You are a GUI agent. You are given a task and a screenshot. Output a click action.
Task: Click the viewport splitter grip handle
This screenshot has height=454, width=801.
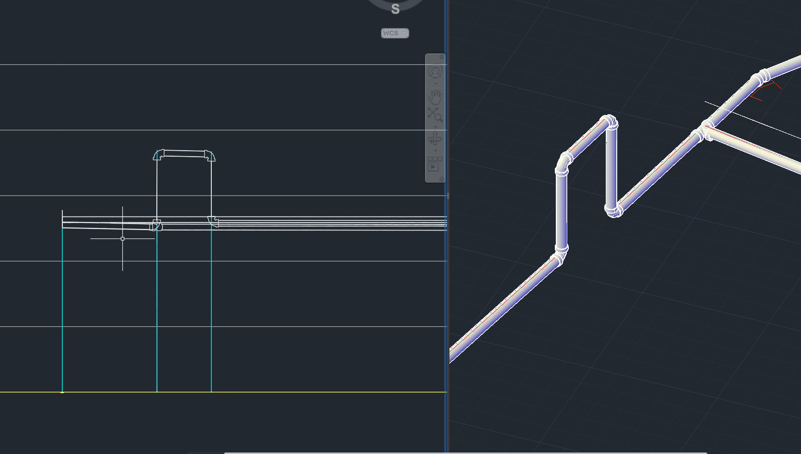click(x=448, y=196)
